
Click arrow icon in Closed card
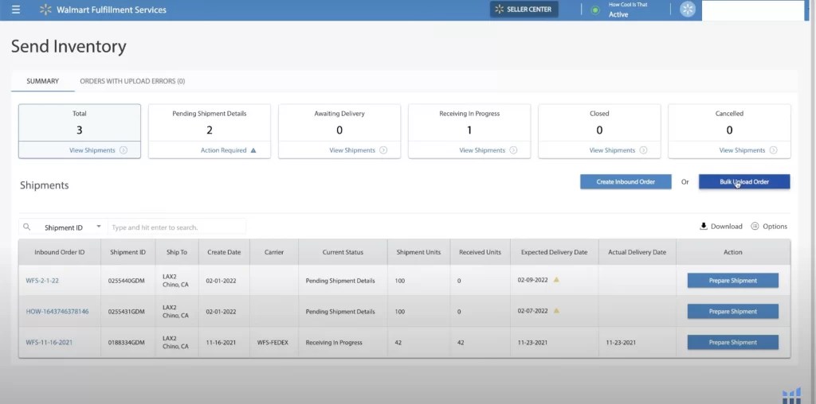pos(644,150)
